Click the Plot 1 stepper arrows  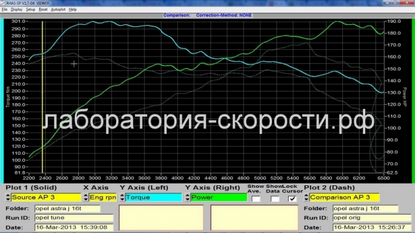coord(8,197)
